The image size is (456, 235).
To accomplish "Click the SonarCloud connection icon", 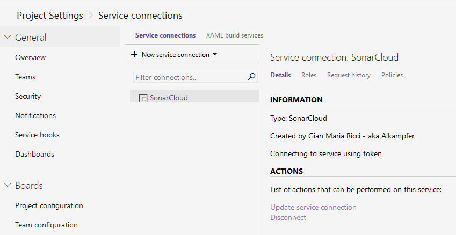I will [143, 98].
